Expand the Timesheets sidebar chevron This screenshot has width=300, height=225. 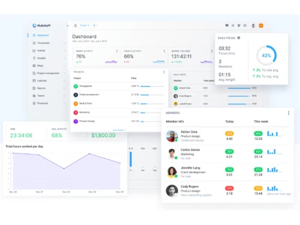[x=64, y=43]
